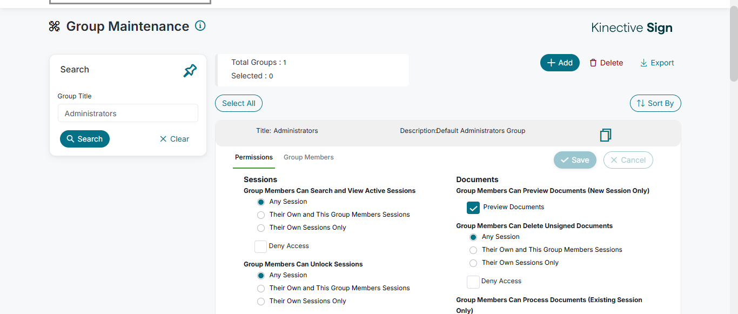Click the Export download button
Screen dimensions: 738x314
pos(657,63)
